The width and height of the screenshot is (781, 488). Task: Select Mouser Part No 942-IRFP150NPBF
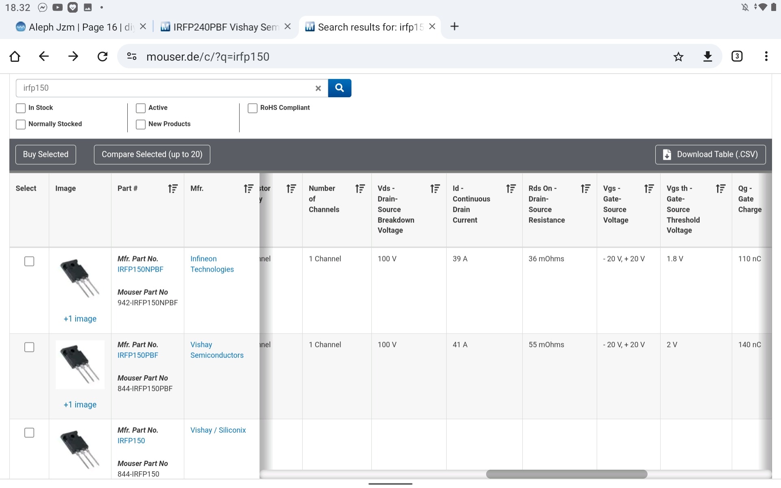click(x=148, y=303)
